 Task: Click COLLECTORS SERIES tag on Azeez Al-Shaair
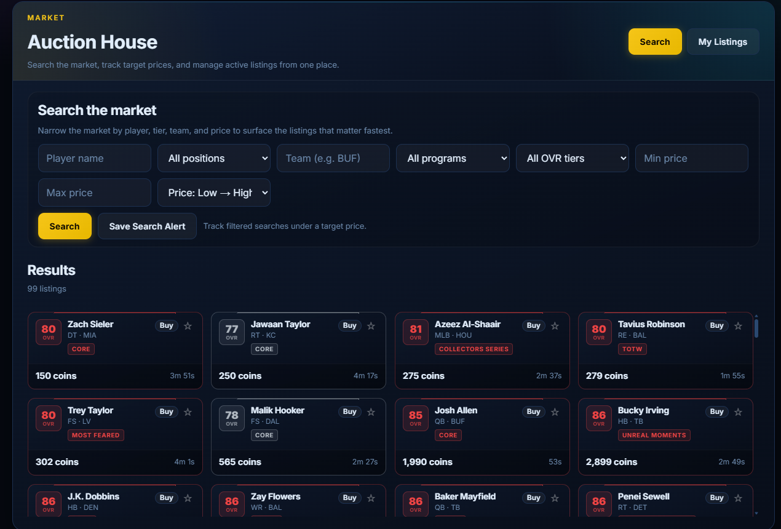474,349
